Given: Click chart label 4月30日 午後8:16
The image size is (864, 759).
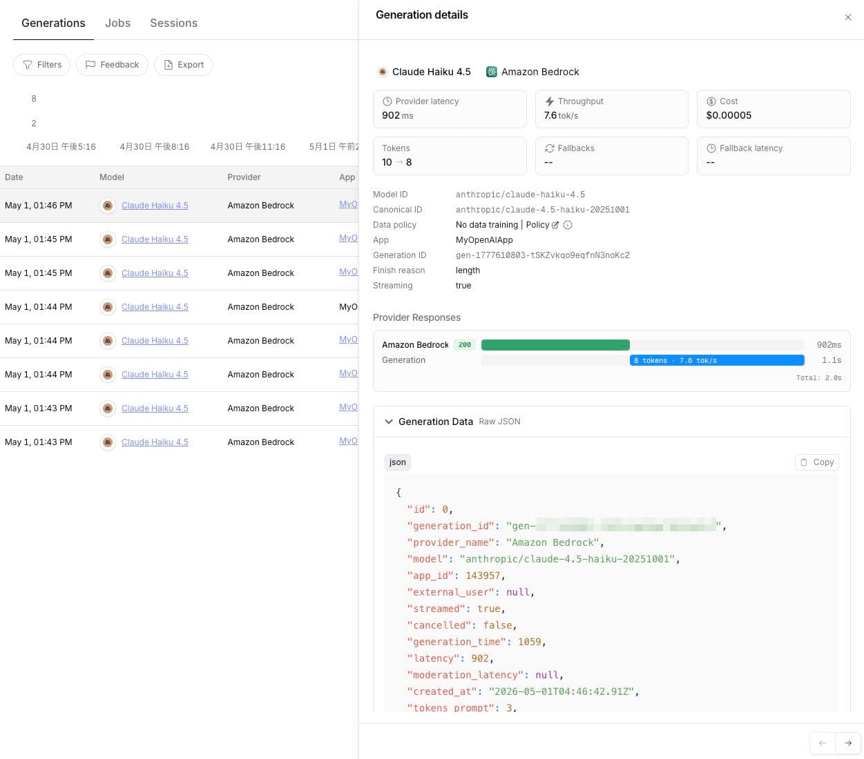Looking at the screenshot, I should [154, 147].
